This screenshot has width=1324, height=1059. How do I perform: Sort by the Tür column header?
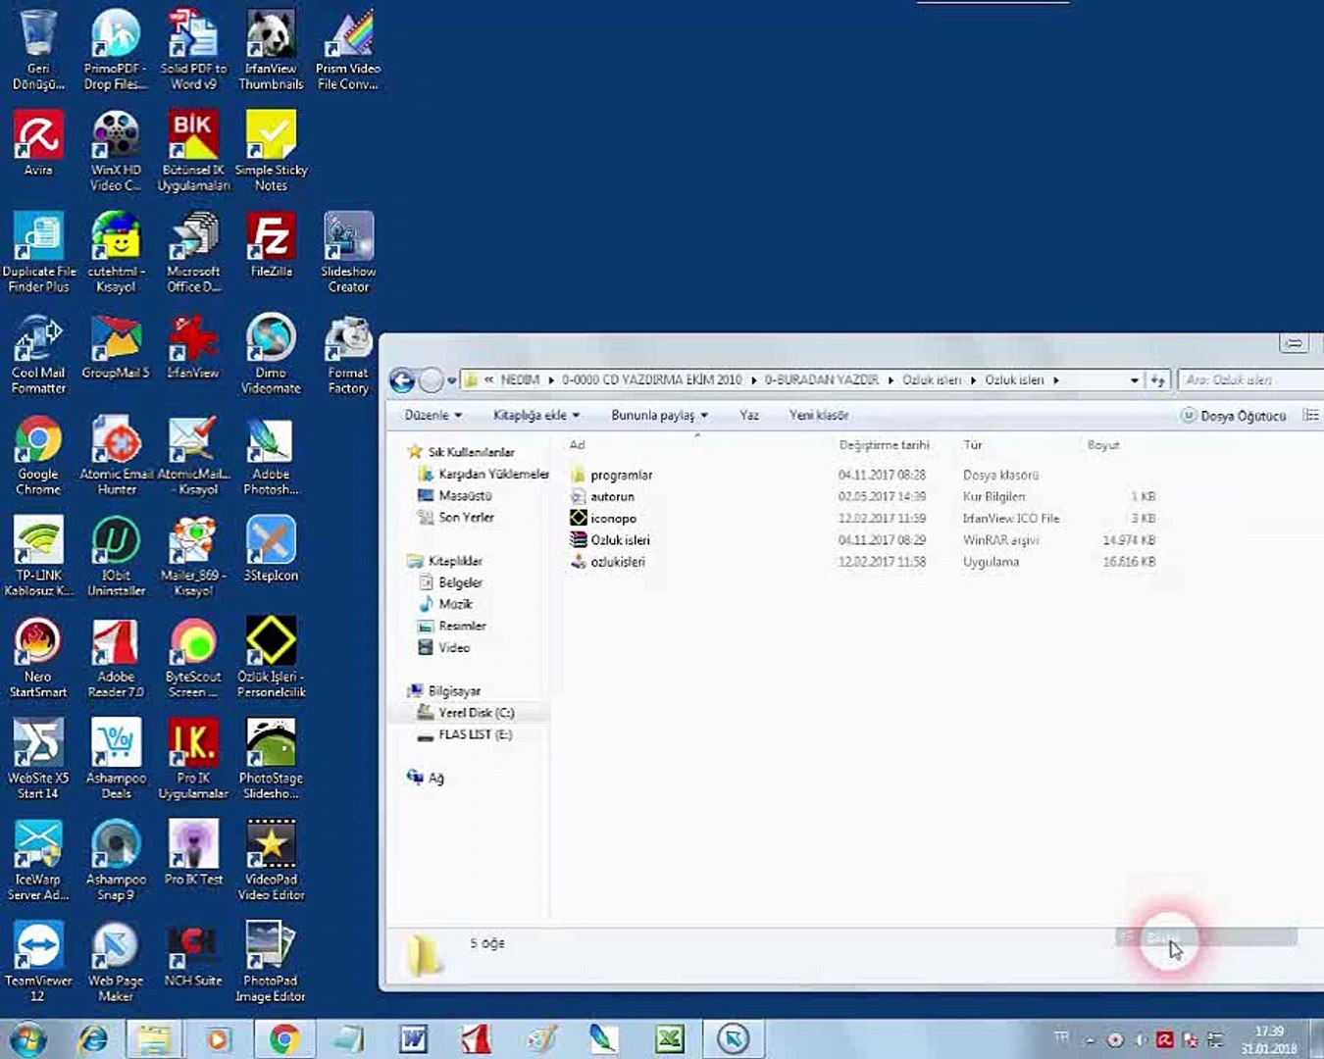click(x=973, y=445)
